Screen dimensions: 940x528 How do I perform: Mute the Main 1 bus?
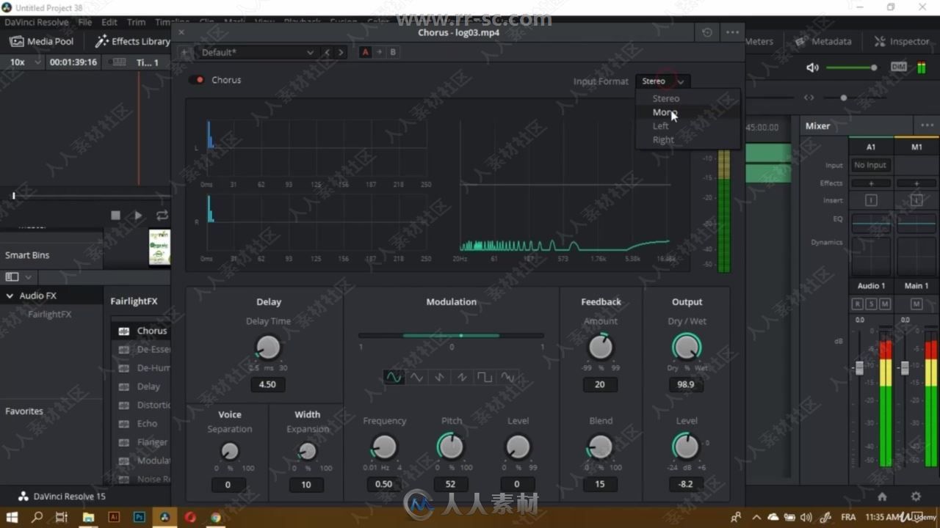coord(916,304)
